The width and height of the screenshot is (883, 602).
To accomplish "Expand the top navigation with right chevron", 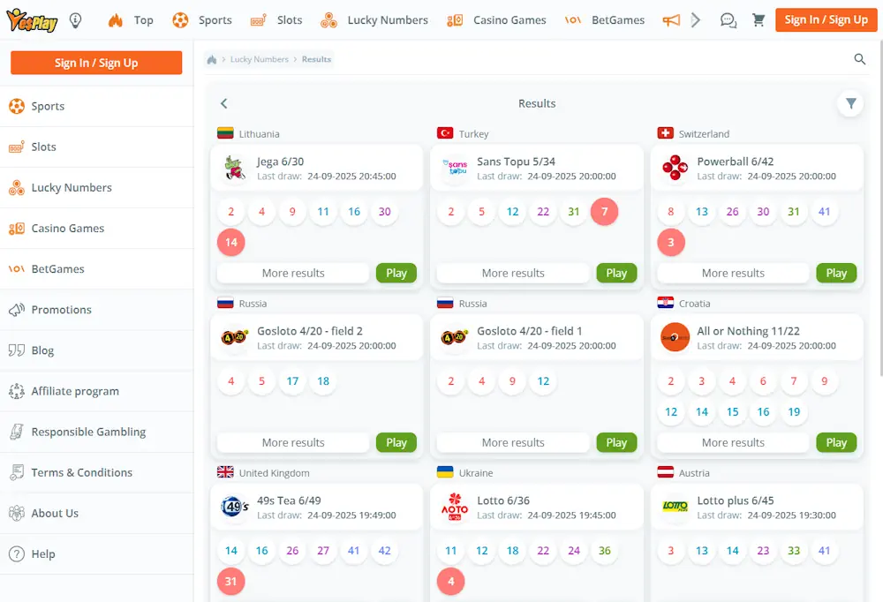I will click(x=696, y=20).
